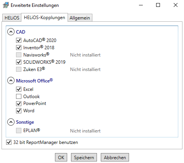Open the Allgemein tab
184x163 pixels.
[80, 18]
